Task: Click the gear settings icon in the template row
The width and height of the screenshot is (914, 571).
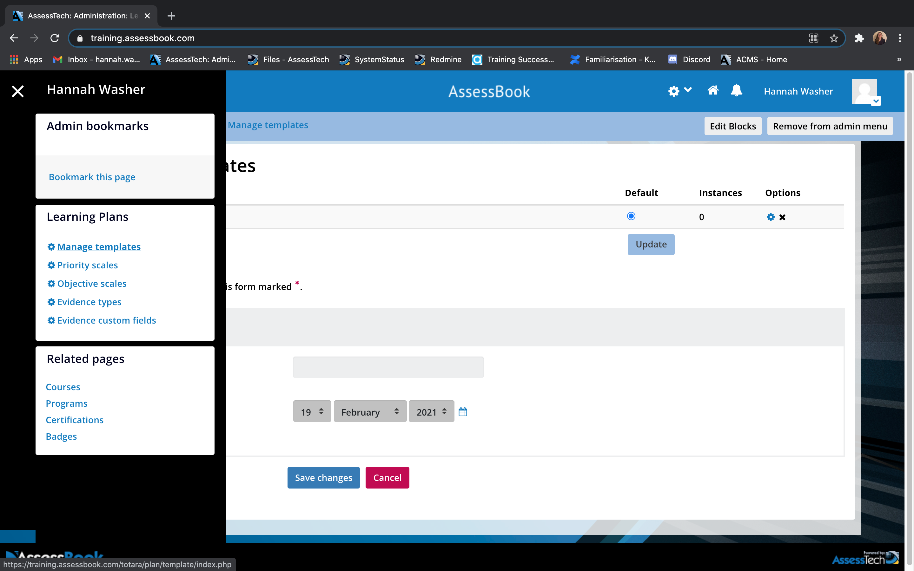Action: (x=771, y=217)
